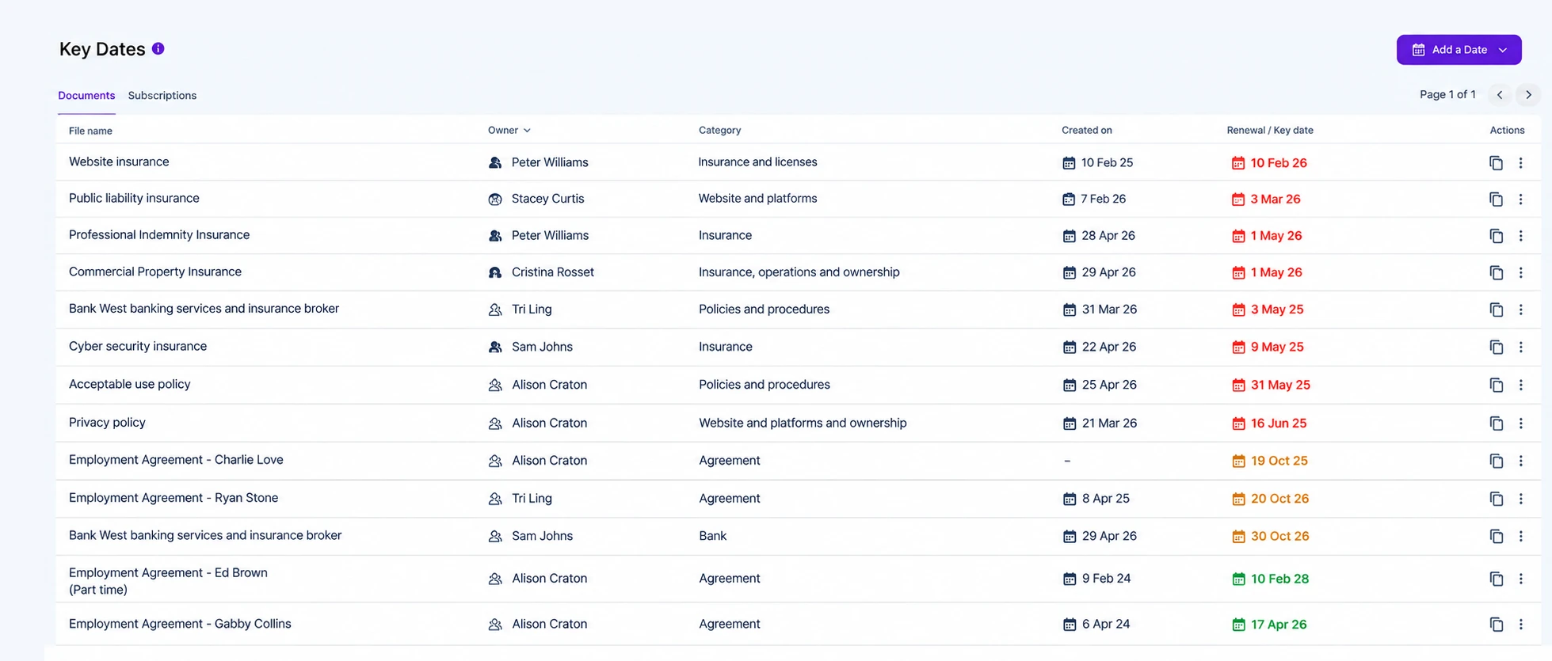
Task: Copy the Ed Brown agreement row
Action: pyautogui.click(x=1496, y=579)
